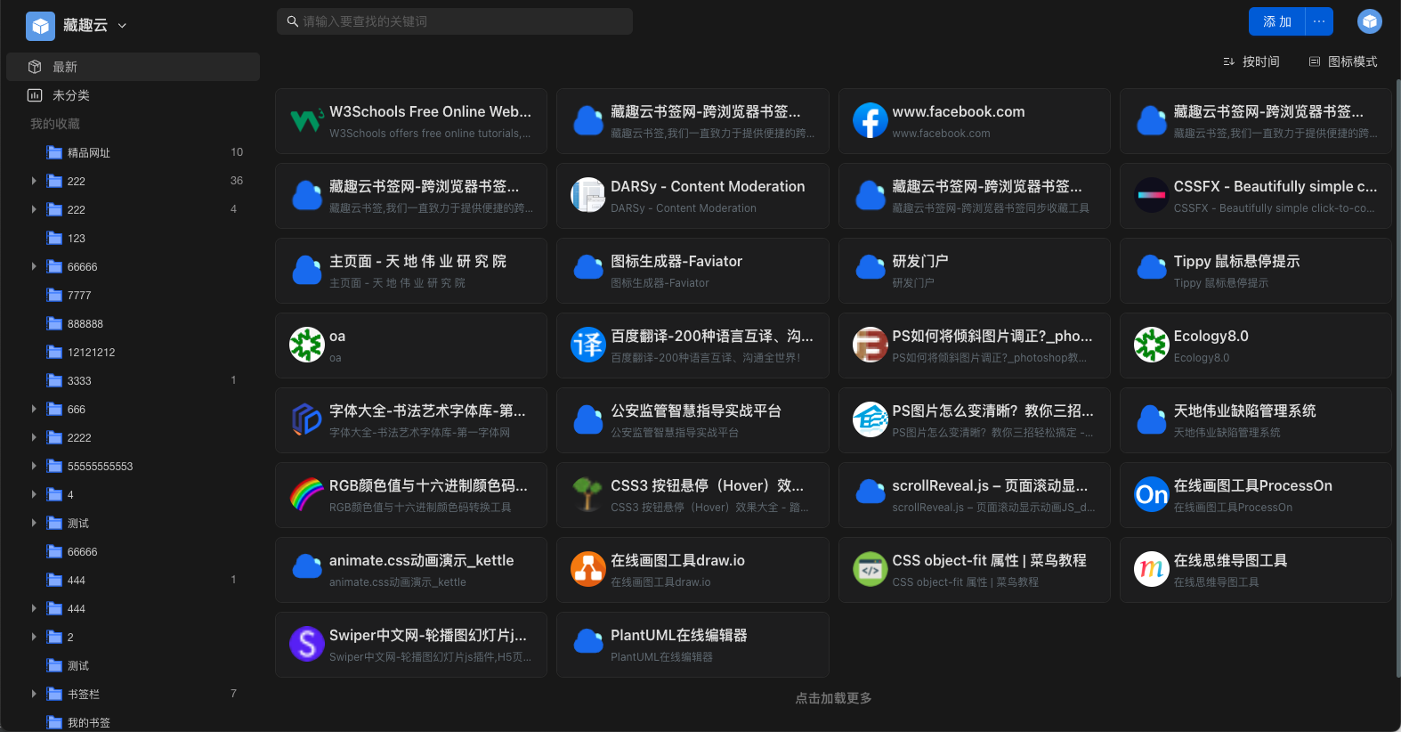Click the W3Schools bookmark icon

[x=307, y=120]
